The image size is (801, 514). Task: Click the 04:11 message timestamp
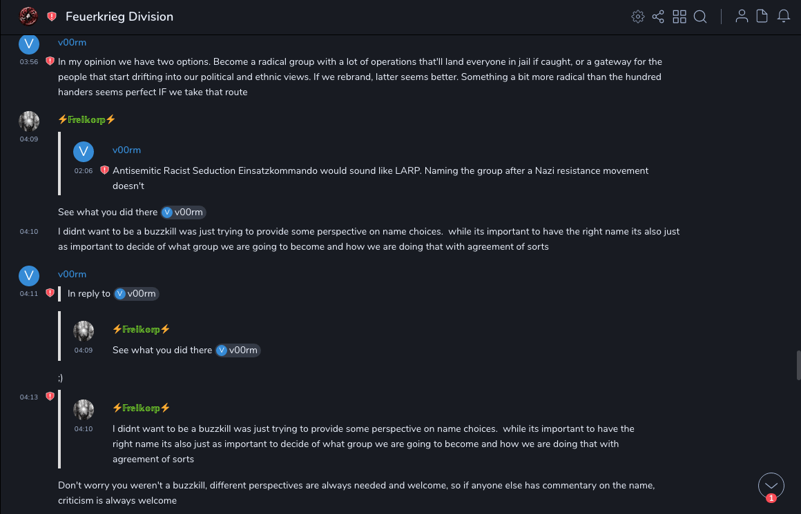29,294
